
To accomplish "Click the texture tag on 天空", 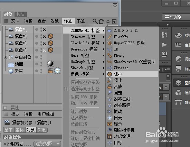I will (57, 71).
